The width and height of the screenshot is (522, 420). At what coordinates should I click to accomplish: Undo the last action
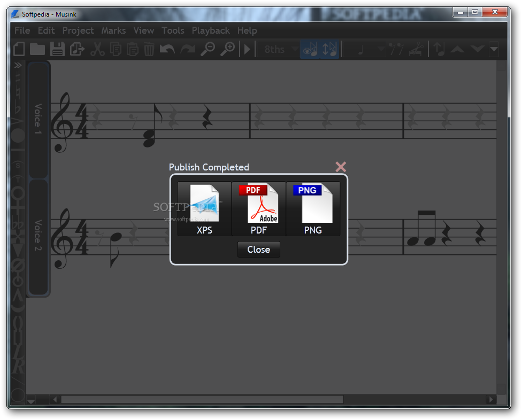point(167,49)
